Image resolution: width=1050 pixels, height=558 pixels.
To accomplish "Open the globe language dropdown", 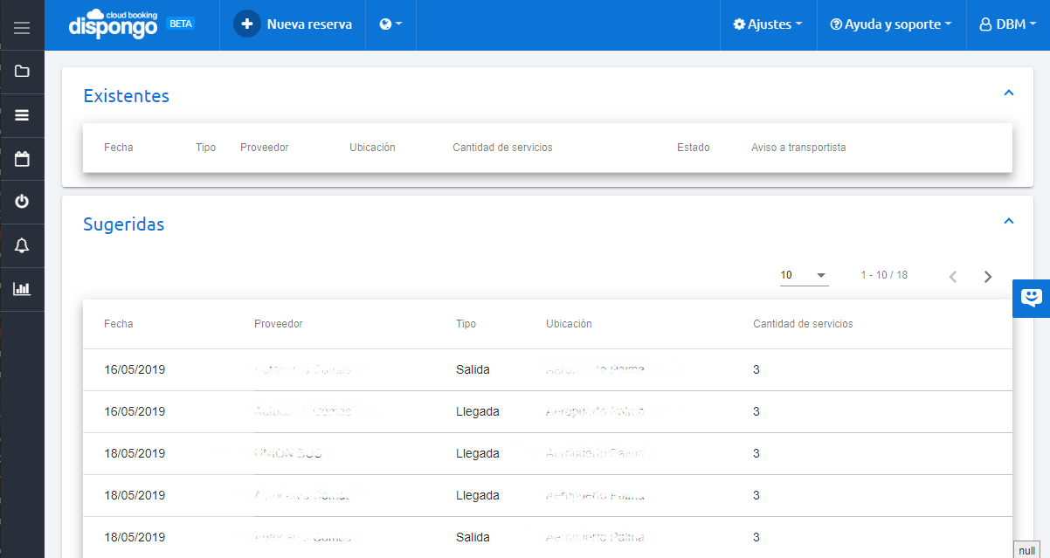I will (390, 24).
